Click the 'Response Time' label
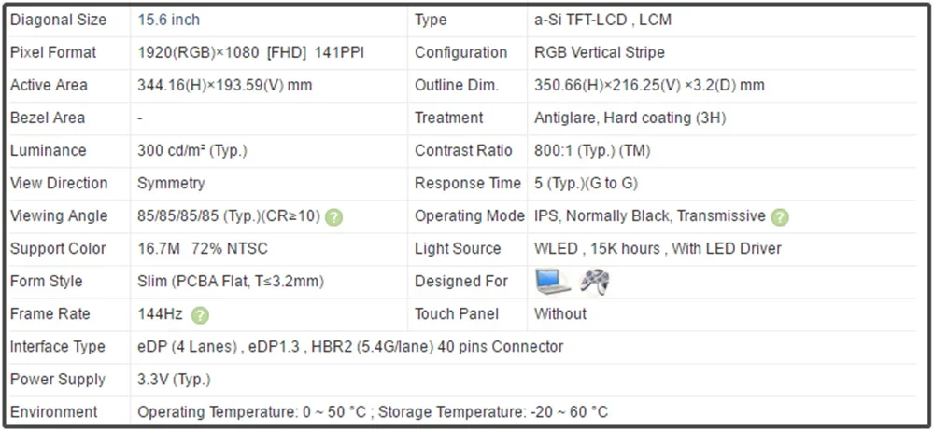 (468, 183)
